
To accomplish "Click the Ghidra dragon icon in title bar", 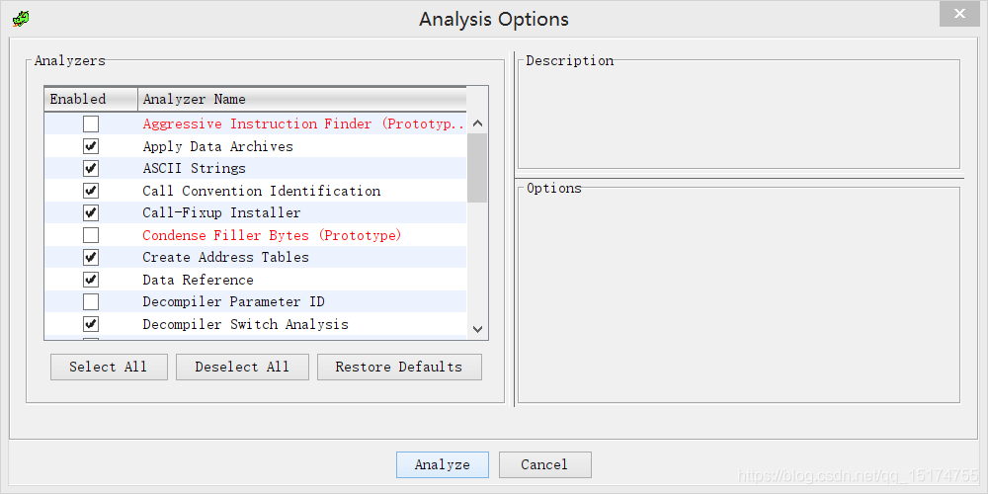I will coord(21,19).
